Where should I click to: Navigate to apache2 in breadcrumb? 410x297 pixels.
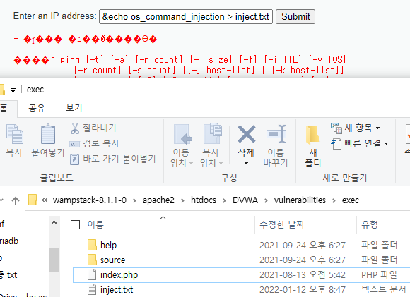pos(158,200)
